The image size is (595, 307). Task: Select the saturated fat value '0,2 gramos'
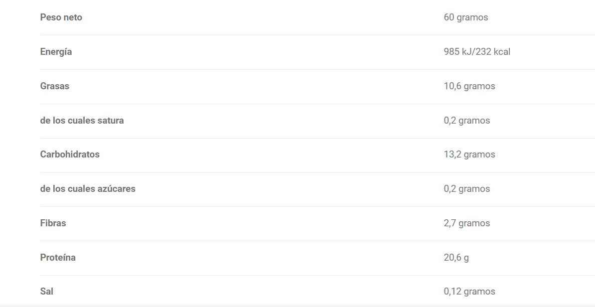pyautogui.click(x=467, y=121)
